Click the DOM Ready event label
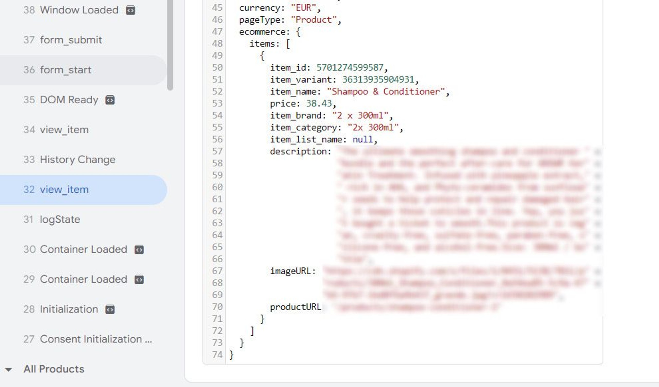 [69, 100]
